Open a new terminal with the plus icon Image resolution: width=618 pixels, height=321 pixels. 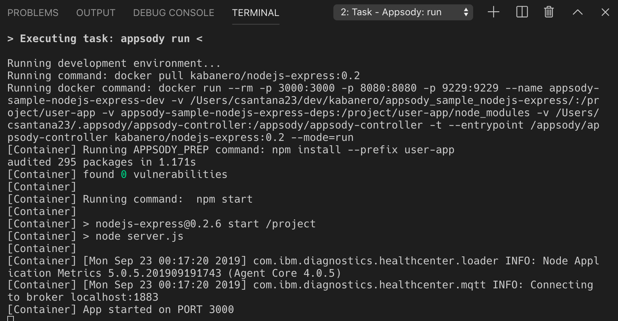tap(493, 12)
